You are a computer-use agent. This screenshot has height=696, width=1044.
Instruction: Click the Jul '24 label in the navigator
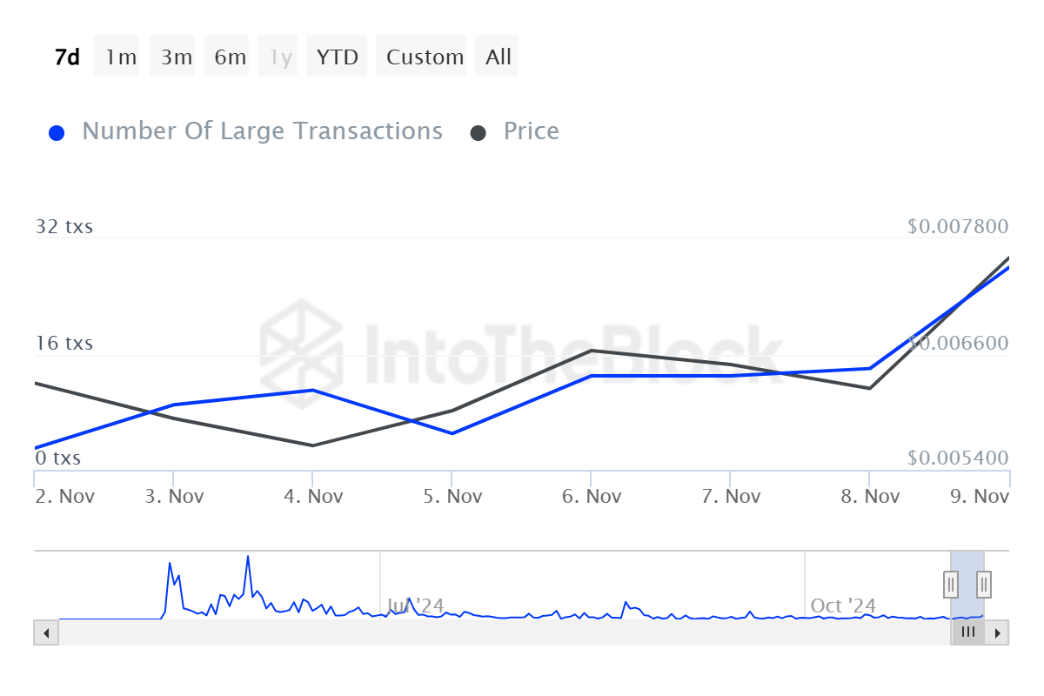[x=415, y=606]
